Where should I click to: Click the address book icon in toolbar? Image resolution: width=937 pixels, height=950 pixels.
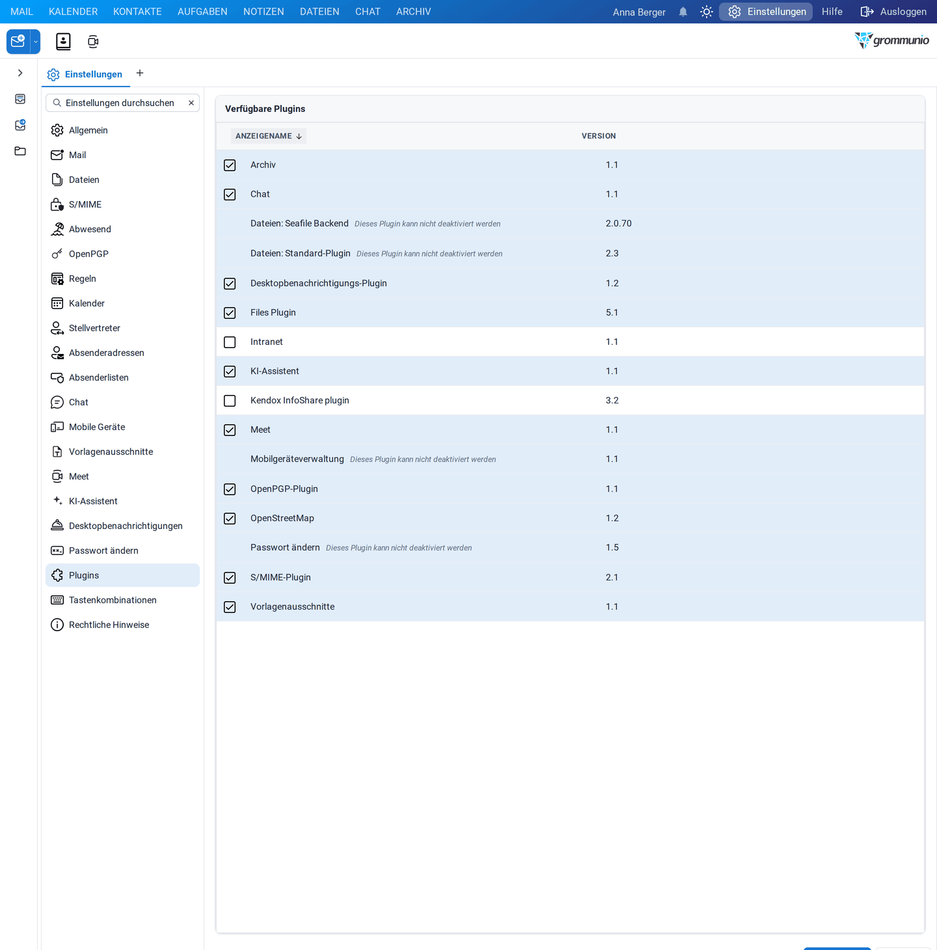63,42
